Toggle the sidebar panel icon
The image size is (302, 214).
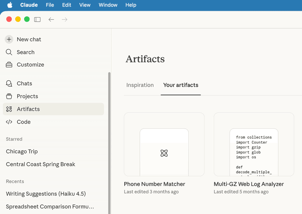[38, 19]
